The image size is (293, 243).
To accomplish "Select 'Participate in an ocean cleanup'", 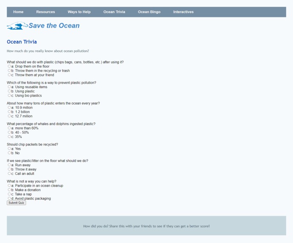I will (x=9, y=185).
